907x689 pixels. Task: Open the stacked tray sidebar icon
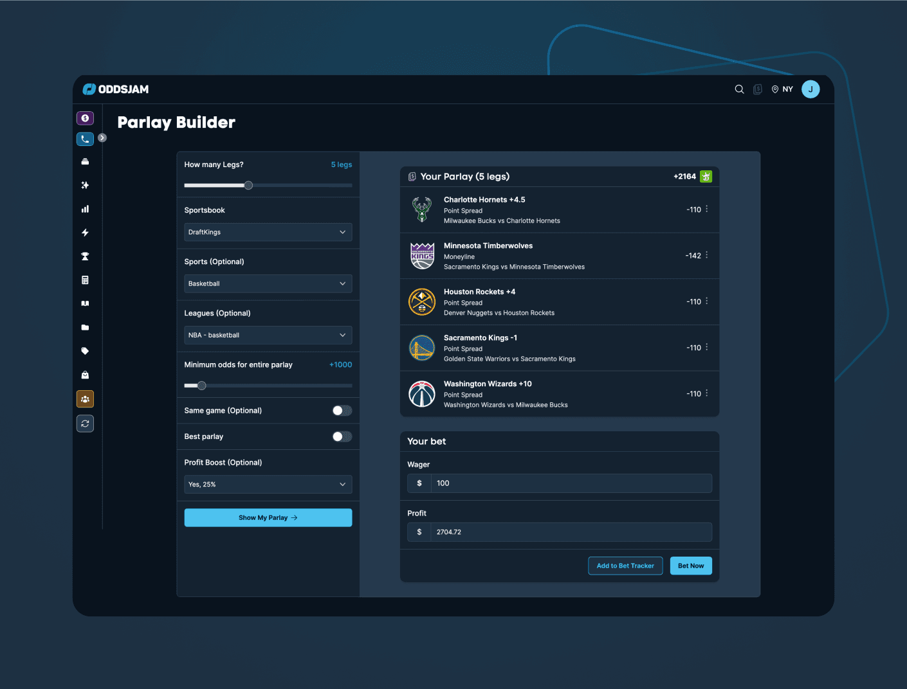pos(85,161)
